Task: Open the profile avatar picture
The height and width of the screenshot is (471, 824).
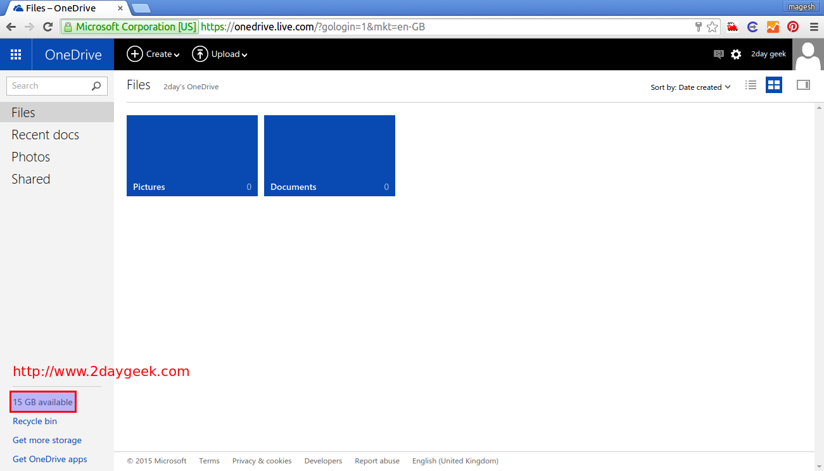Action: [809, 54]
